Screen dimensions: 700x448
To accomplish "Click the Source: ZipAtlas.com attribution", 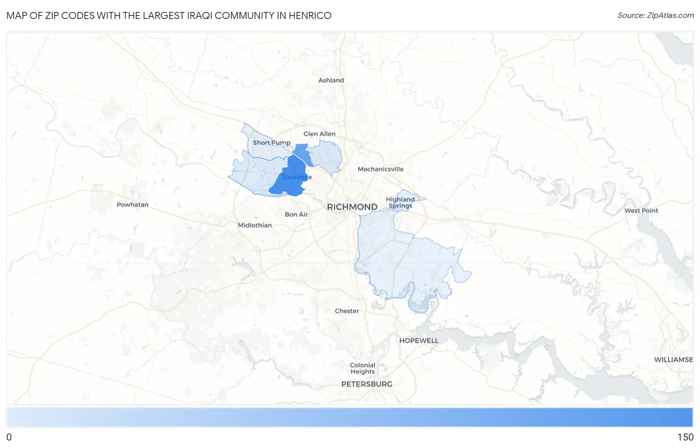I will click(x=656, y=15).
